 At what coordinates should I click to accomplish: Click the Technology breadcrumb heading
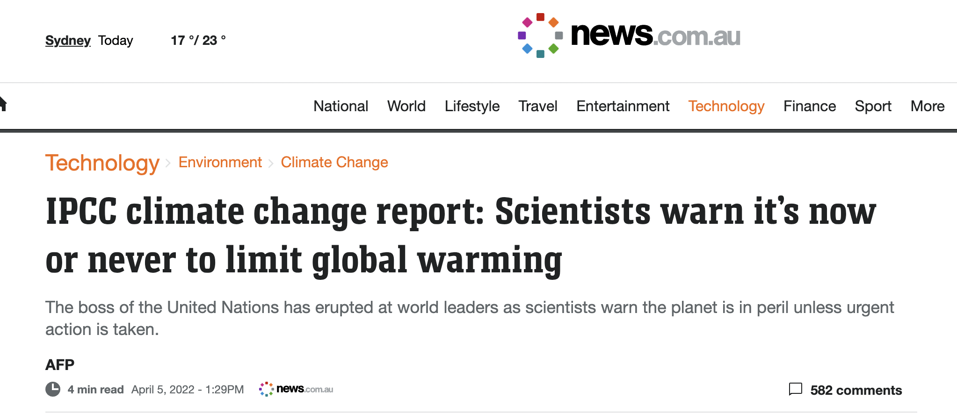click(x=102, y=163)
